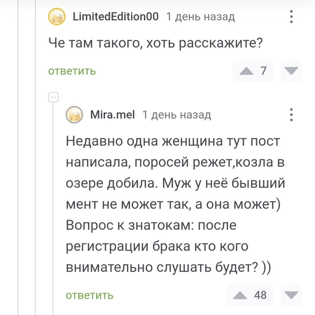Open Mira.mel's profile avatar
Screen dimensions: 315x315
(x=75, y=115)
